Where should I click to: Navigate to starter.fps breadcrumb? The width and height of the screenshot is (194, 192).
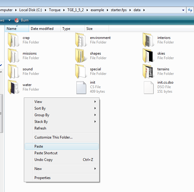click(119, 10)
